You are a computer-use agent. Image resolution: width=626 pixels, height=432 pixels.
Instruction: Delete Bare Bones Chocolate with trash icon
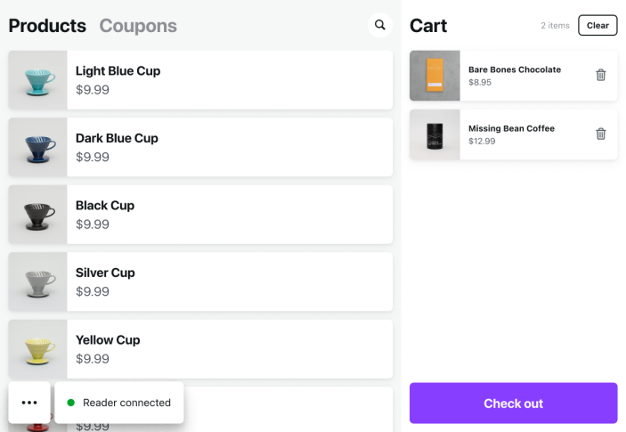coord(600,76)
